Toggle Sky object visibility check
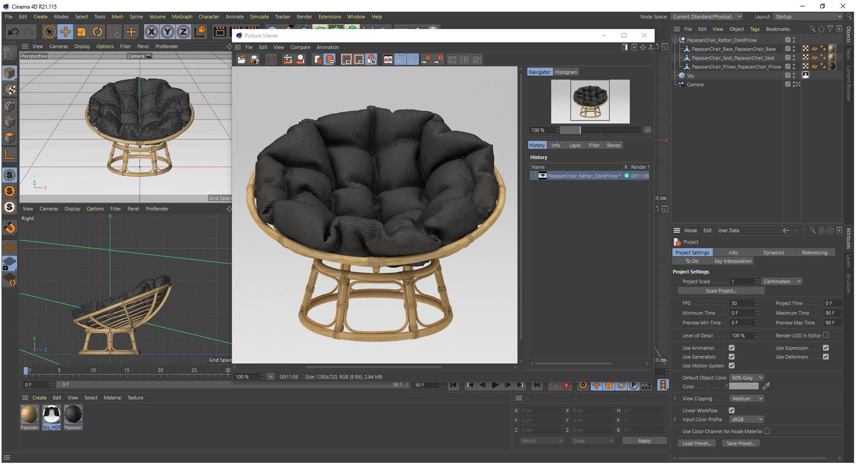The width and height of the screenshot is (856, 465). tap(788, 75)
